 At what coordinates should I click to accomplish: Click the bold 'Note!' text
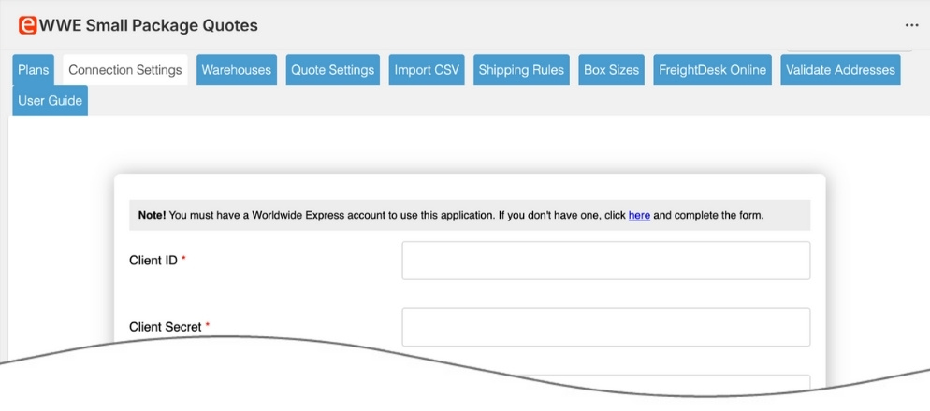pyautogui.click(x=152, y=215)
